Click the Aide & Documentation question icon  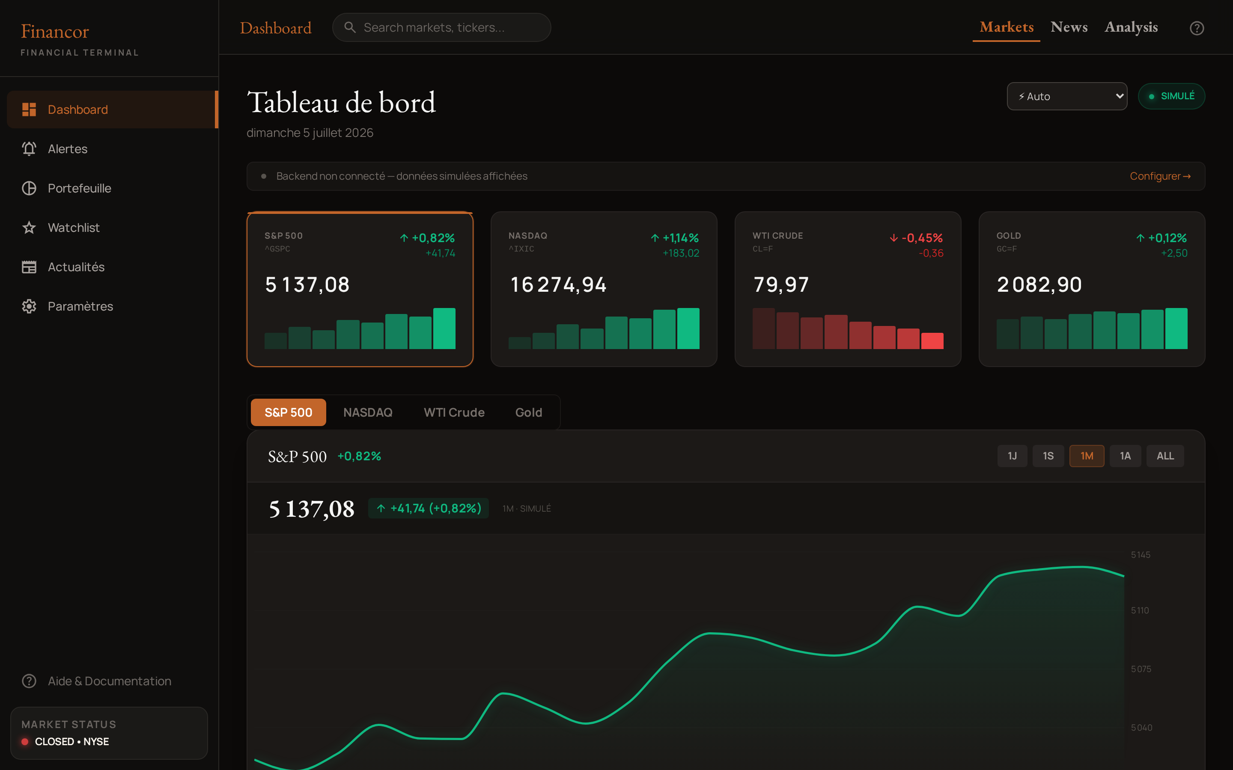[29, 681]
